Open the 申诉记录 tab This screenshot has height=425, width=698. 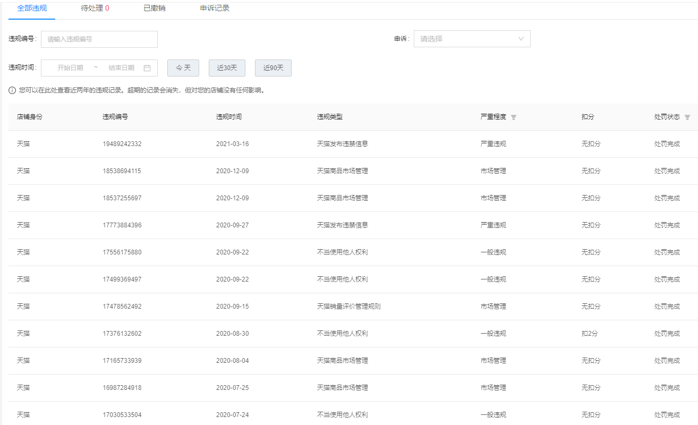pos(215,8)
